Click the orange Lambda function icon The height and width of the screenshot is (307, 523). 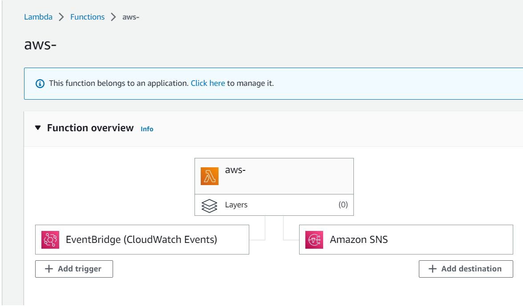coord(210,176)
